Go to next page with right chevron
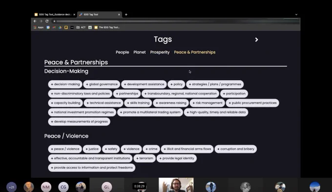Screen dimensions: 332x192 [256, 39]
